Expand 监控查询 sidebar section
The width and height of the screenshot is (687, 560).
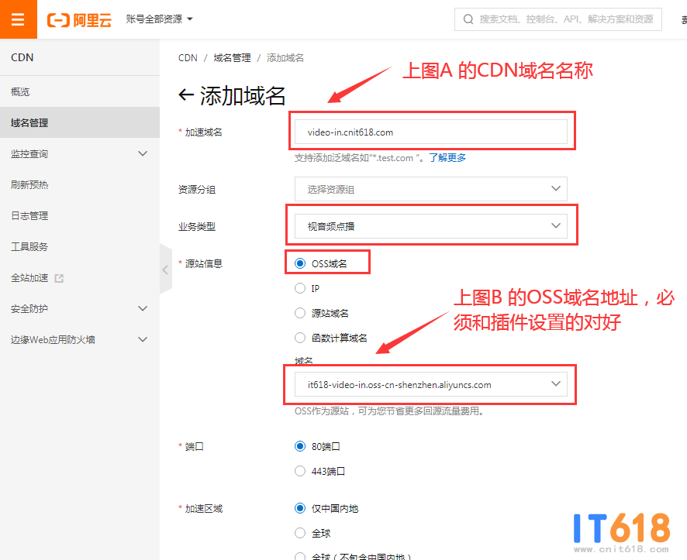[x=80, y=153]
